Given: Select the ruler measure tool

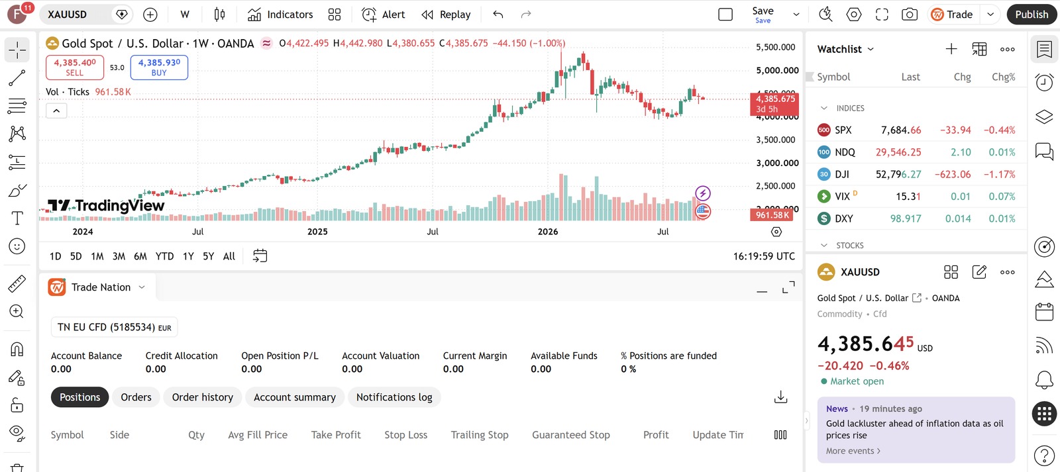Looking at the screenshot, I should pos(17,283).
